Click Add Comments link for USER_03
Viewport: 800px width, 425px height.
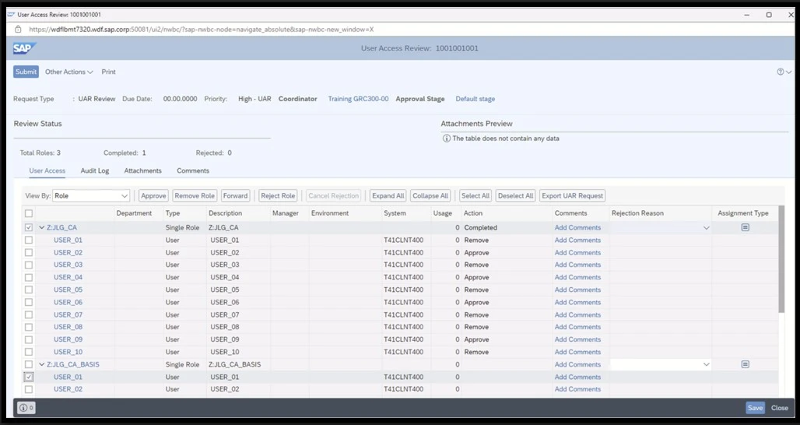[x=577, y=265]
